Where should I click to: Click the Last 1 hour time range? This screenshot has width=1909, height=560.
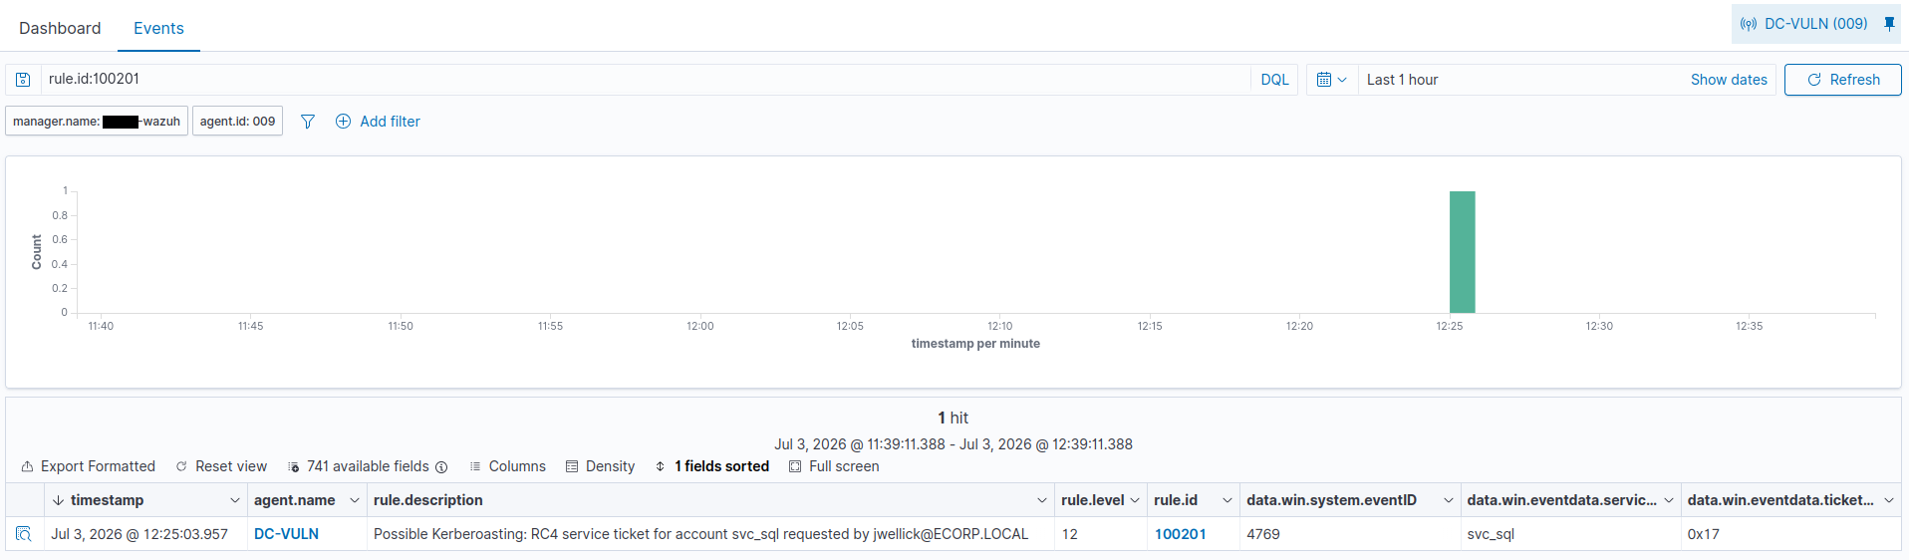point(1402,80)
